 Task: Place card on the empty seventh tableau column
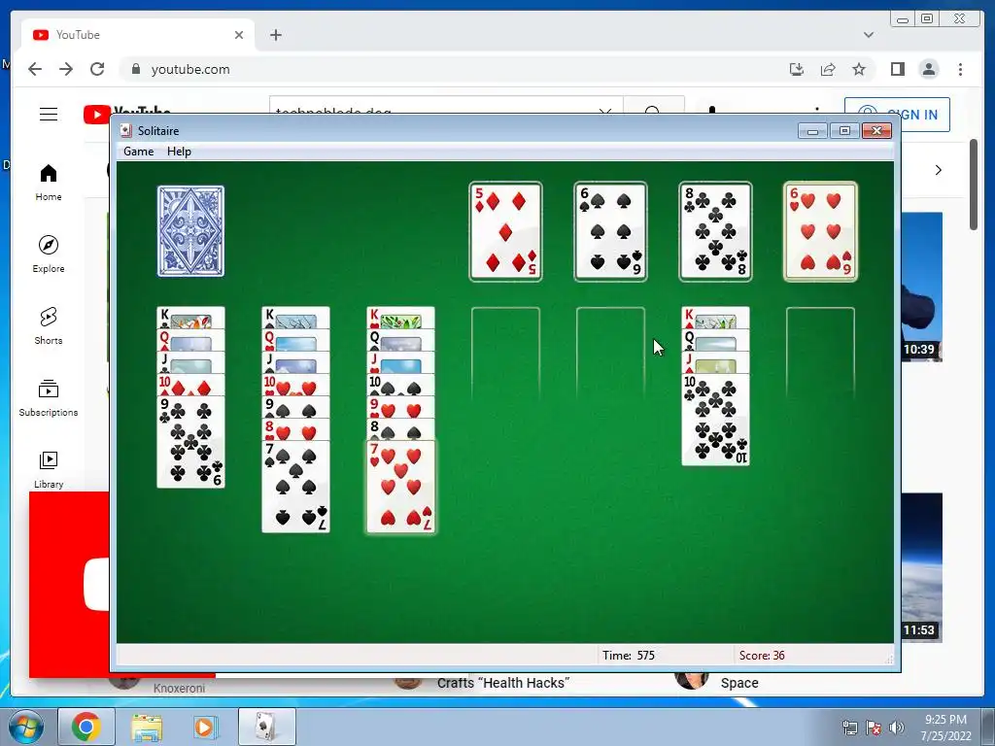820,354
